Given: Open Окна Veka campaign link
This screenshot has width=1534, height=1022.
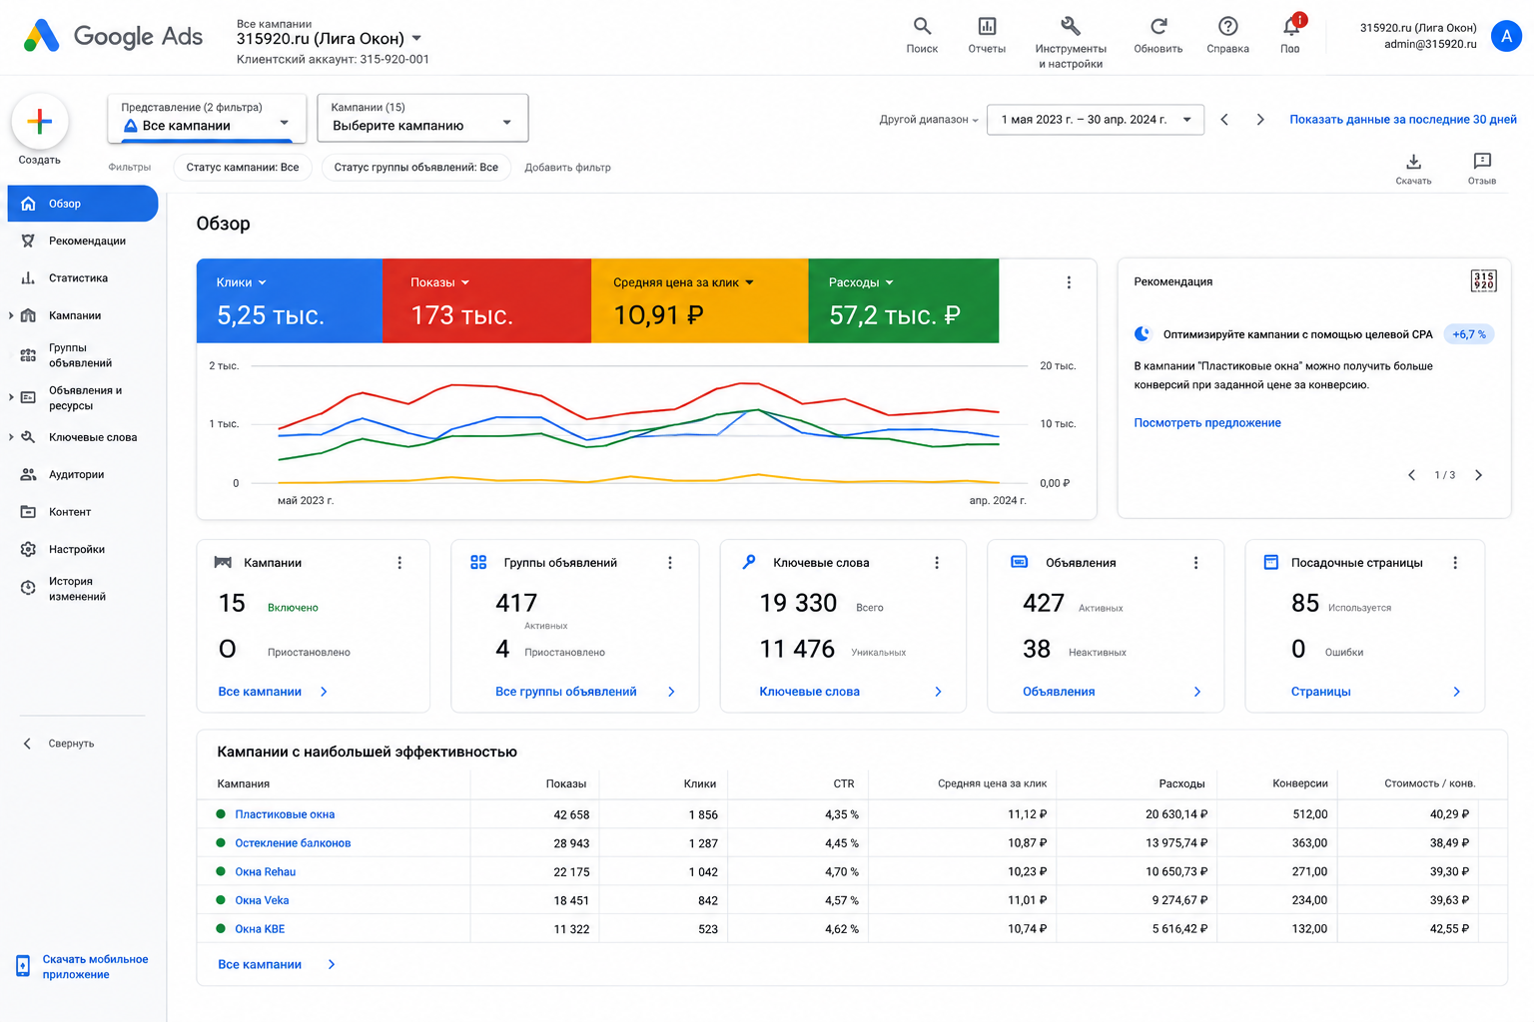Looking at the screenshot, I should (262, 900).
